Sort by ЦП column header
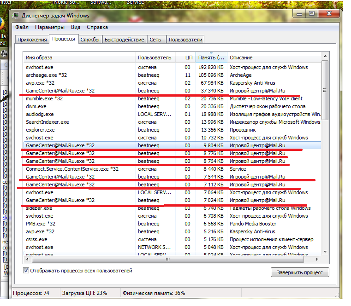Viewport: 351px width, 306px height. pyautogui.click(x=185, y=58)
